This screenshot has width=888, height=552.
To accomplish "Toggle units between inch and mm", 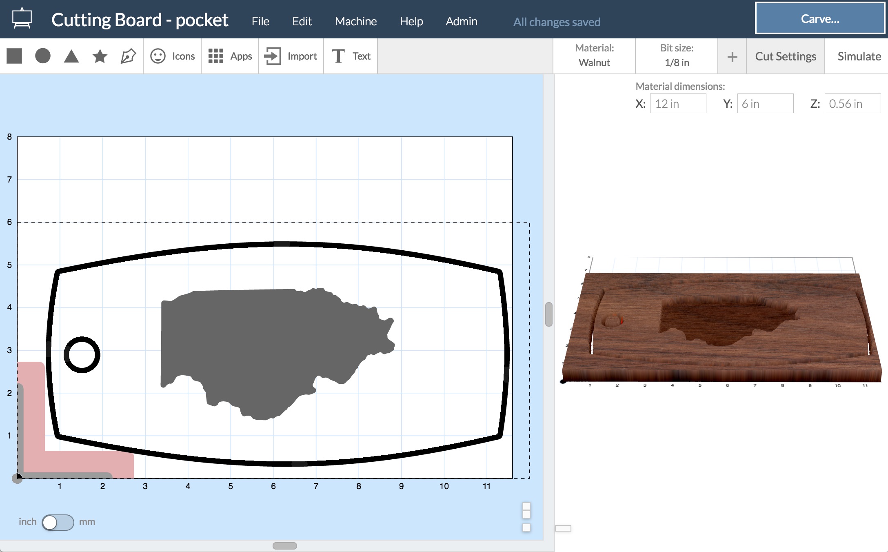I will pyautogui.click(x=58, y=522).
